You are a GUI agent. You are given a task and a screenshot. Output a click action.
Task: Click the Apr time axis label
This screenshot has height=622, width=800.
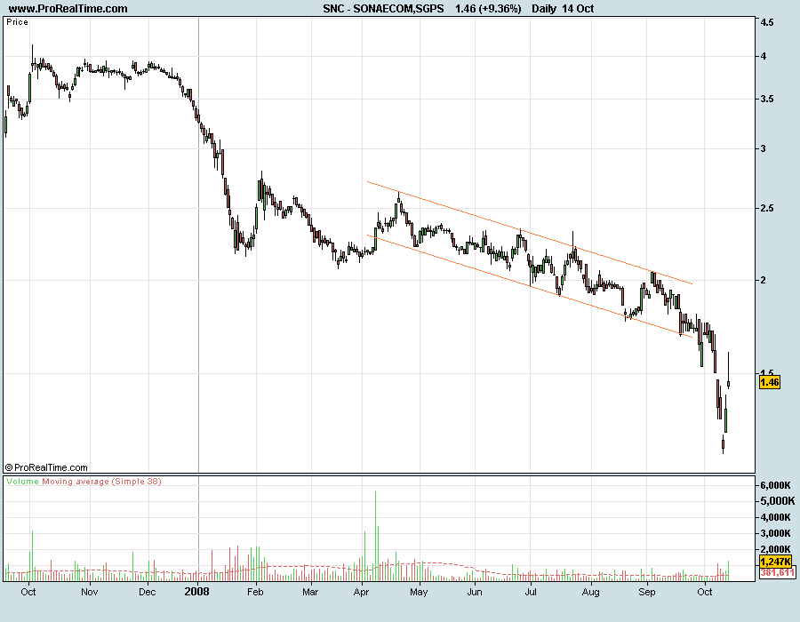tap(361, 592)
